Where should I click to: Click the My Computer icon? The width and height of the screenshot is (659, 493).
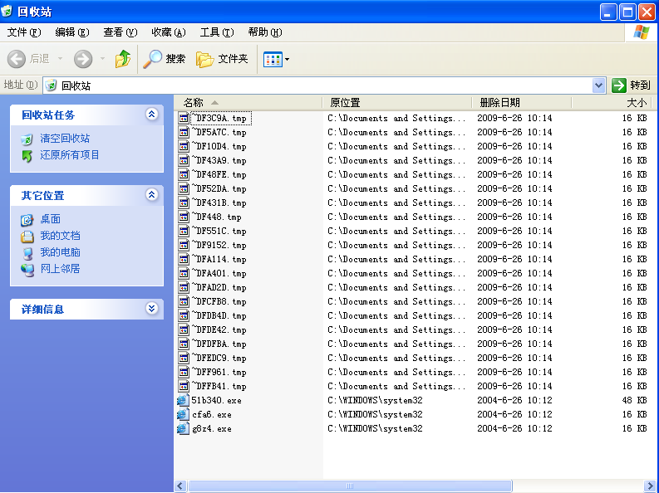[x=27, y=253]
